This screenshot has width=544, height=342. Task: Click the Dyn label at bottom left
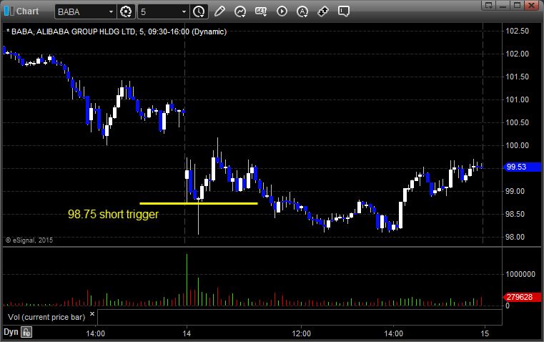[11, 332]
